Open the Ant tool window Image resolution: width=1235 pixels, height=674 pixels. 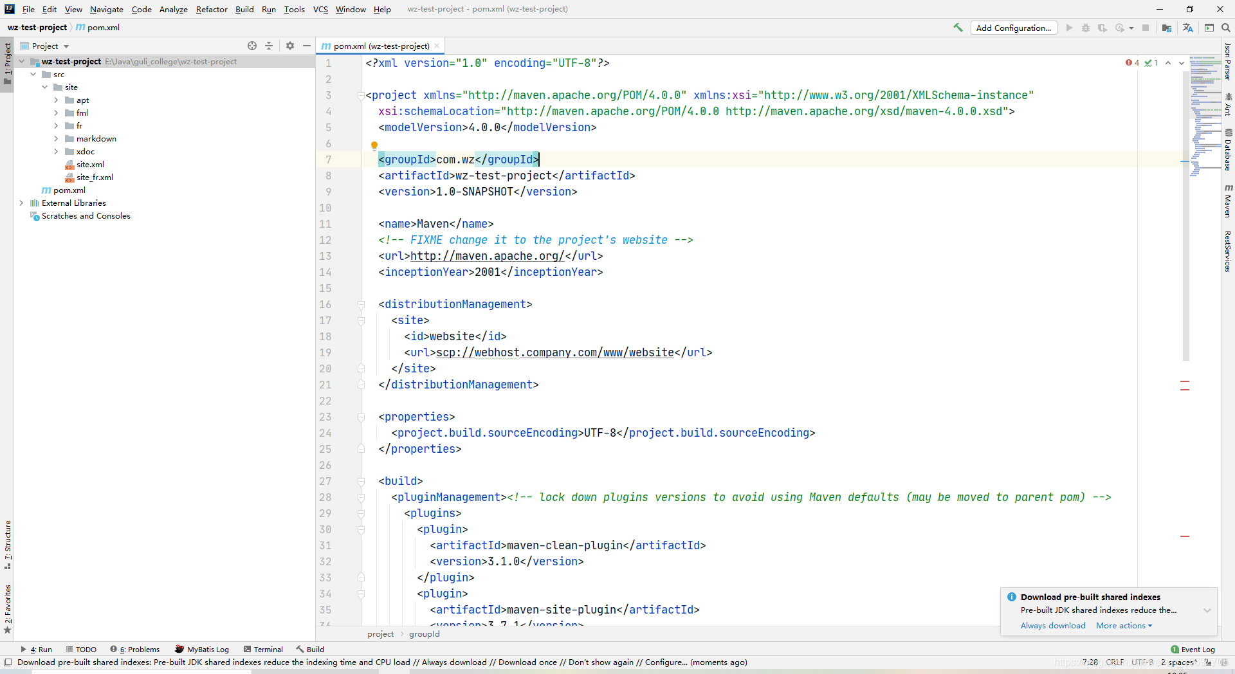click(x=1228, y=104)
